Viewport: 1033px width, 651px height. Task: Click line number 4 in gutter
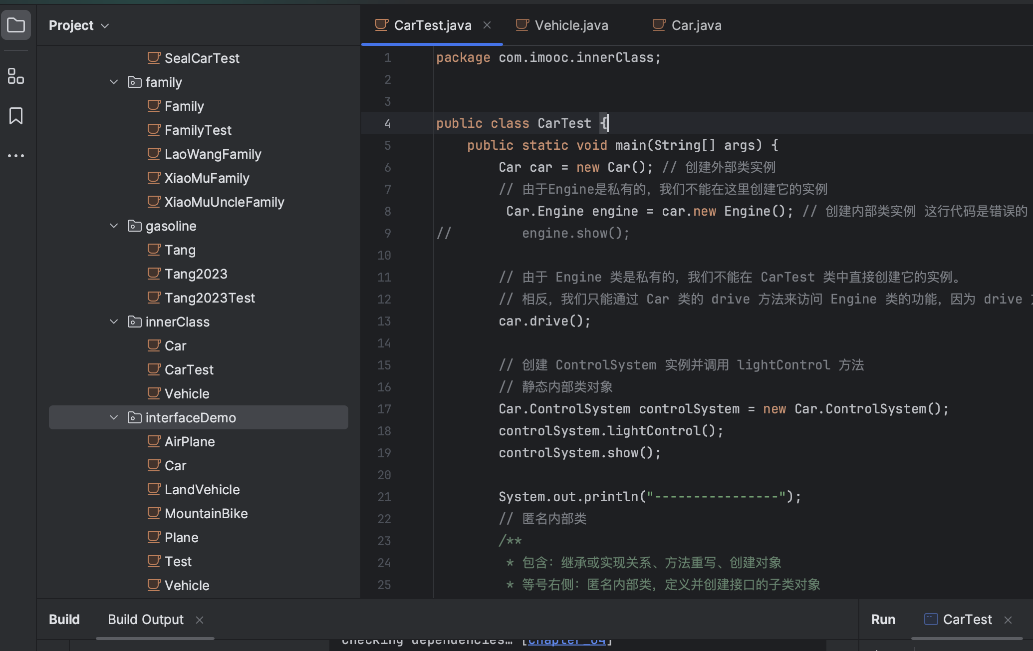tap(388, 123)
